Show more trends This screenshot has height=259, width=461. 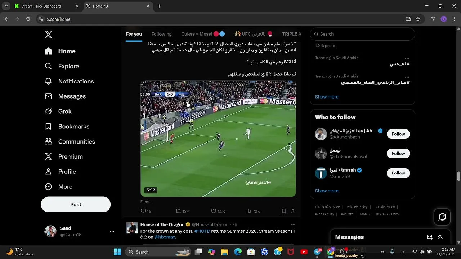(x=327, y=97)
